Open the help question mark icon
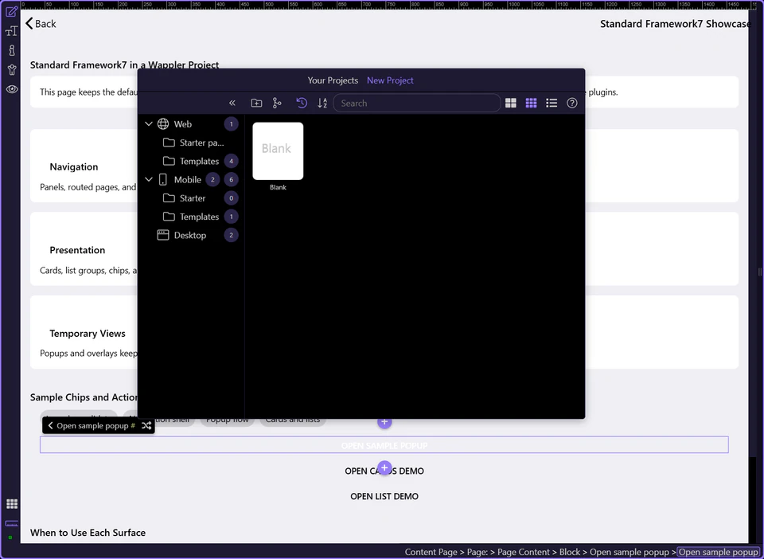764x559 pixels. (x=572, y=103)
